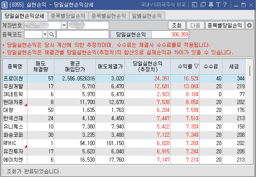Select the 화승코퍼 row
The image size is (256, 177).
(124, 135)
